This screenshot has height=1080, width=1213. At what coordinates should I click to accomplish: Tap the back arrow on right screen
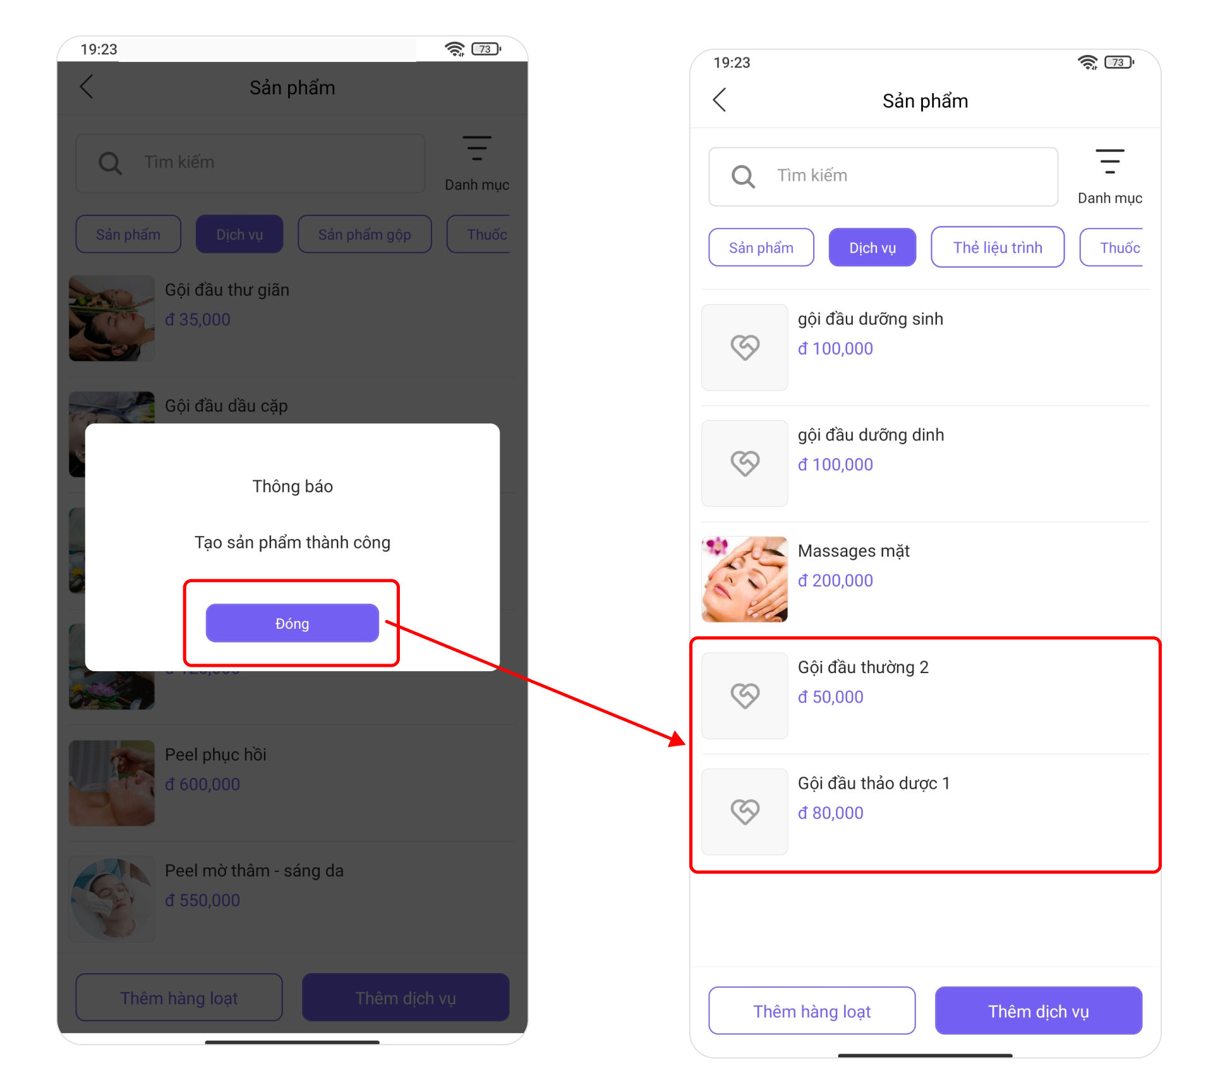[x=719, y=100]
